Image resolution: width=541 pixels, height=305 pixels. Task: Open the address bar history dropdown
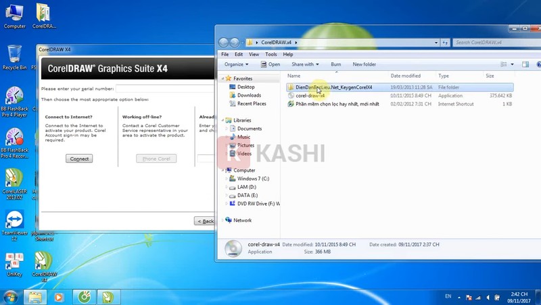436,43
